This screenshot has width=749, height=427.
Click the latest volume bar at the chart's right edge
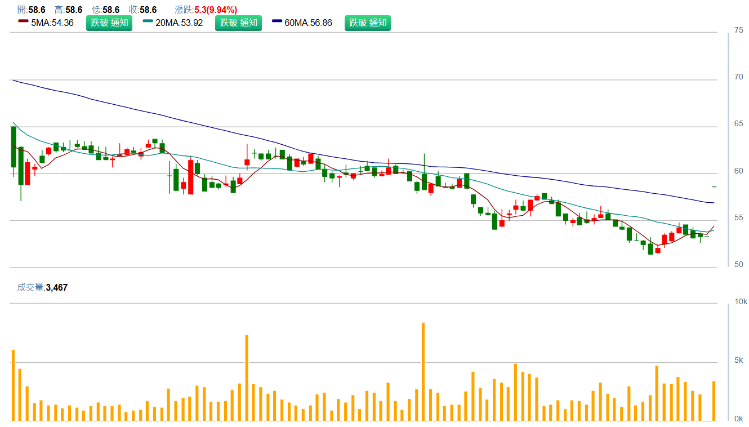(714, 401)
